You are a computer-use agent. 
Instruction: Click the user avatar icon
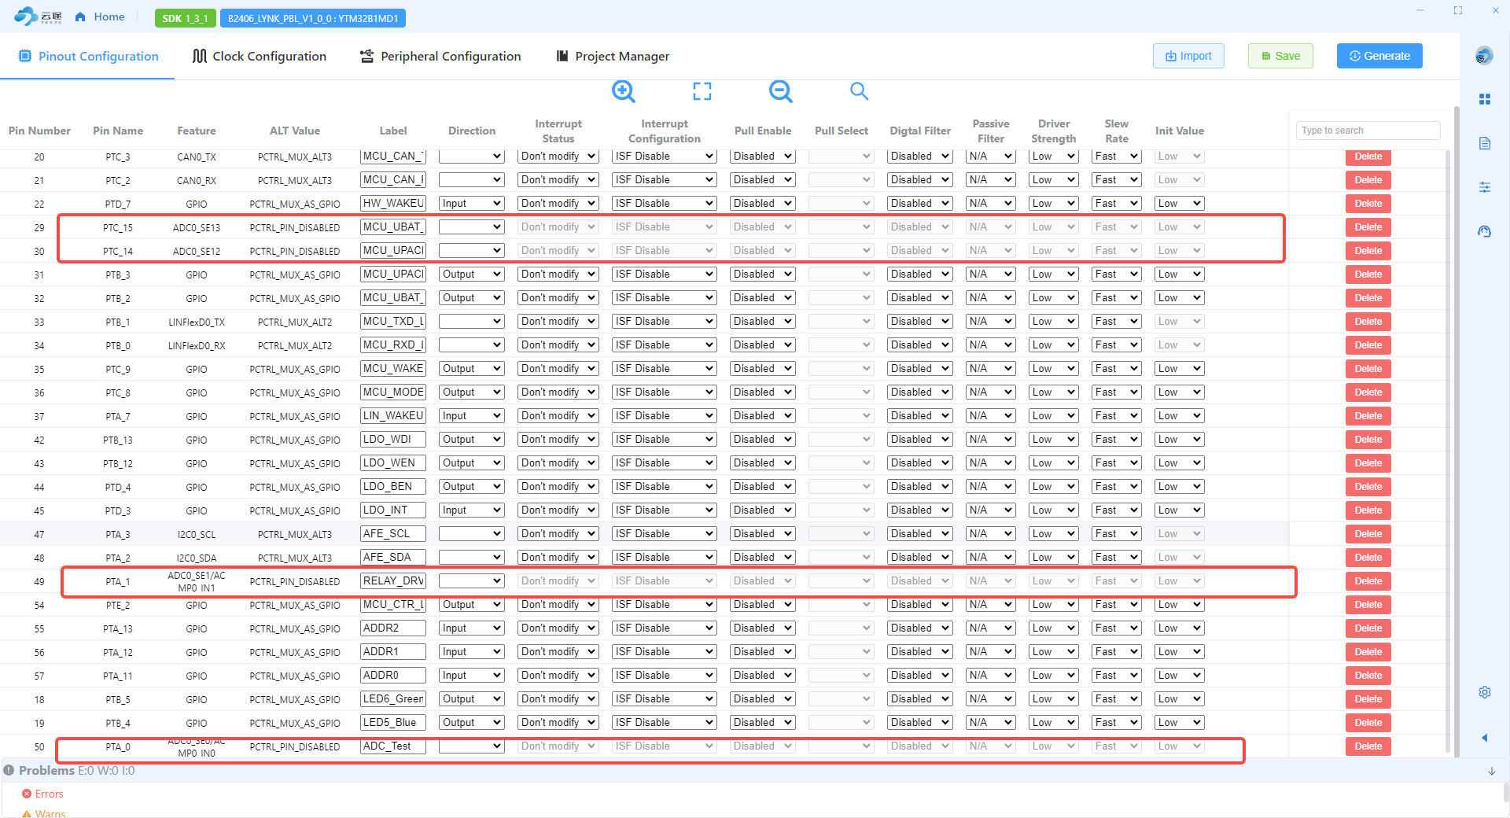click(1483, 55)
